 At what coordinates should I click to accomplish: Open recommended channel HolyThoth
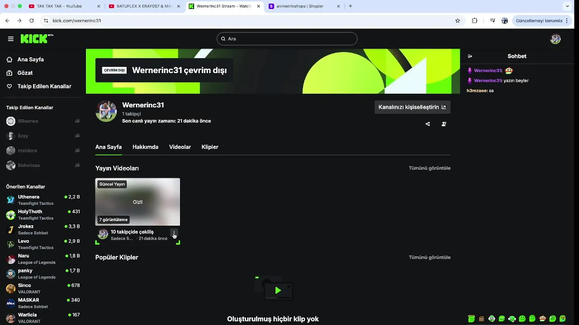pos(43,215)
